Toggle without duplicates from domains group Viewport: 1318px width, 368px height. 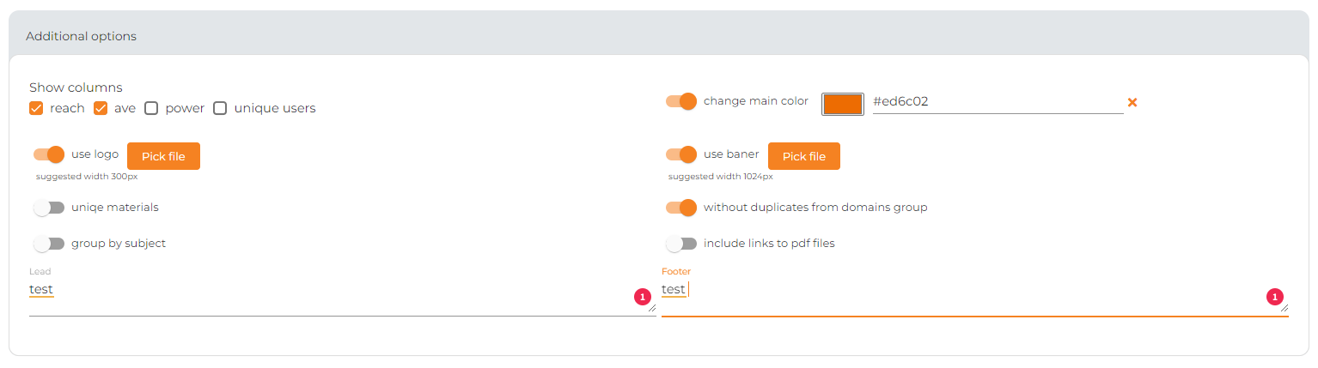pyautogui.click(x=681, y=208)
